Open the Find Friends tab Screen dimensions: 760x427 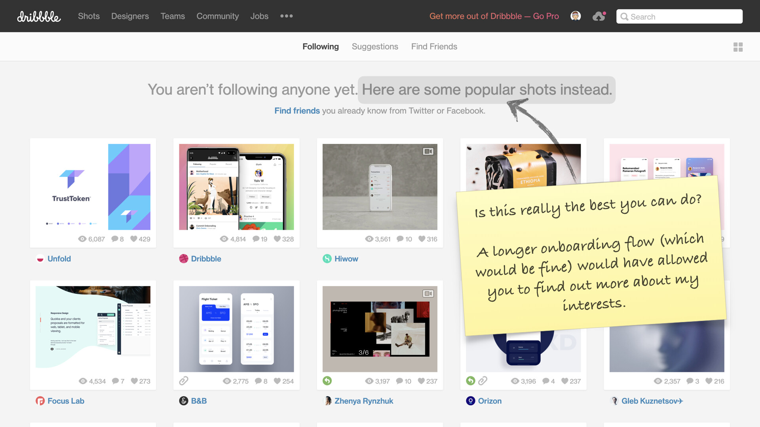[x=434, y=47]
